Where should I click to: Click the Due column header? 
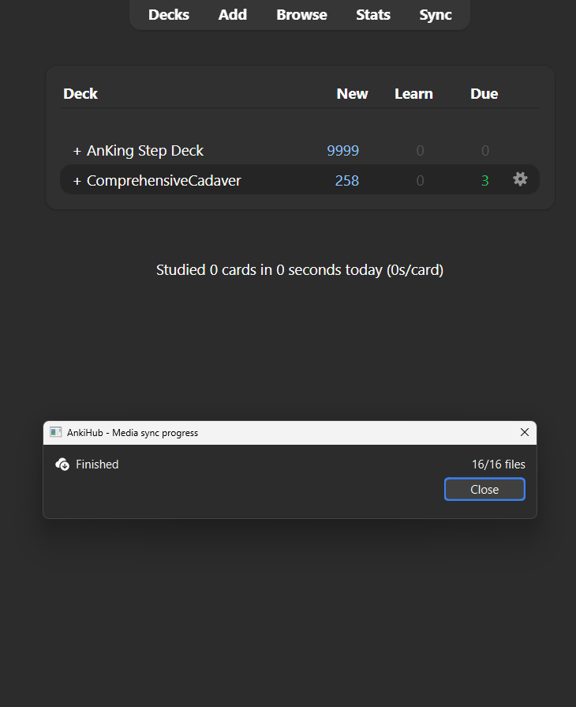484,93
